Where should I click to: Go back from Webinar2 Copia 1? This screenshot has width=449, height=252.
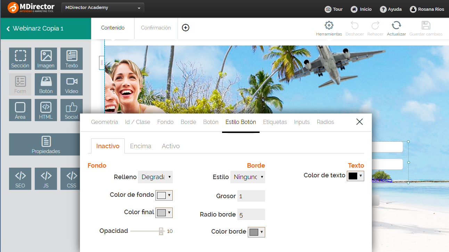click(8, 28)
